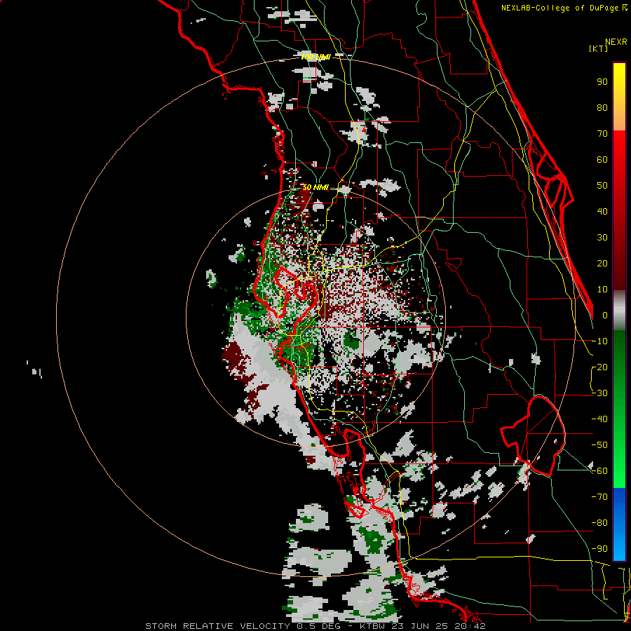Click the "100 NMI" range ring label

pyautogui.click(x=315, y=57)
